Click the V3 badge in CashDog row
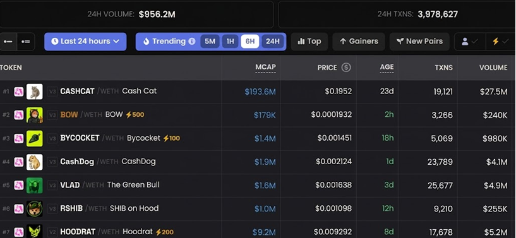Viewport: 516px width, 238px height. 52,162
